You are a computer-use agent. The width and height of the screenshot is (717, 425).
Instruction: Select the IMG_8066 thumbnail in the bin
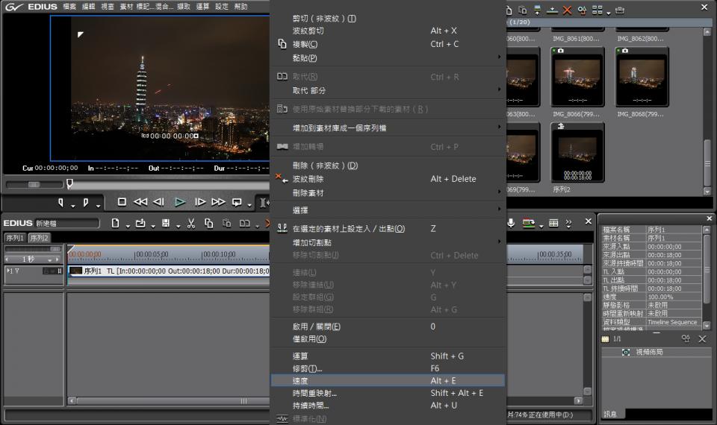pyautogui.click(x=577, y=77)
